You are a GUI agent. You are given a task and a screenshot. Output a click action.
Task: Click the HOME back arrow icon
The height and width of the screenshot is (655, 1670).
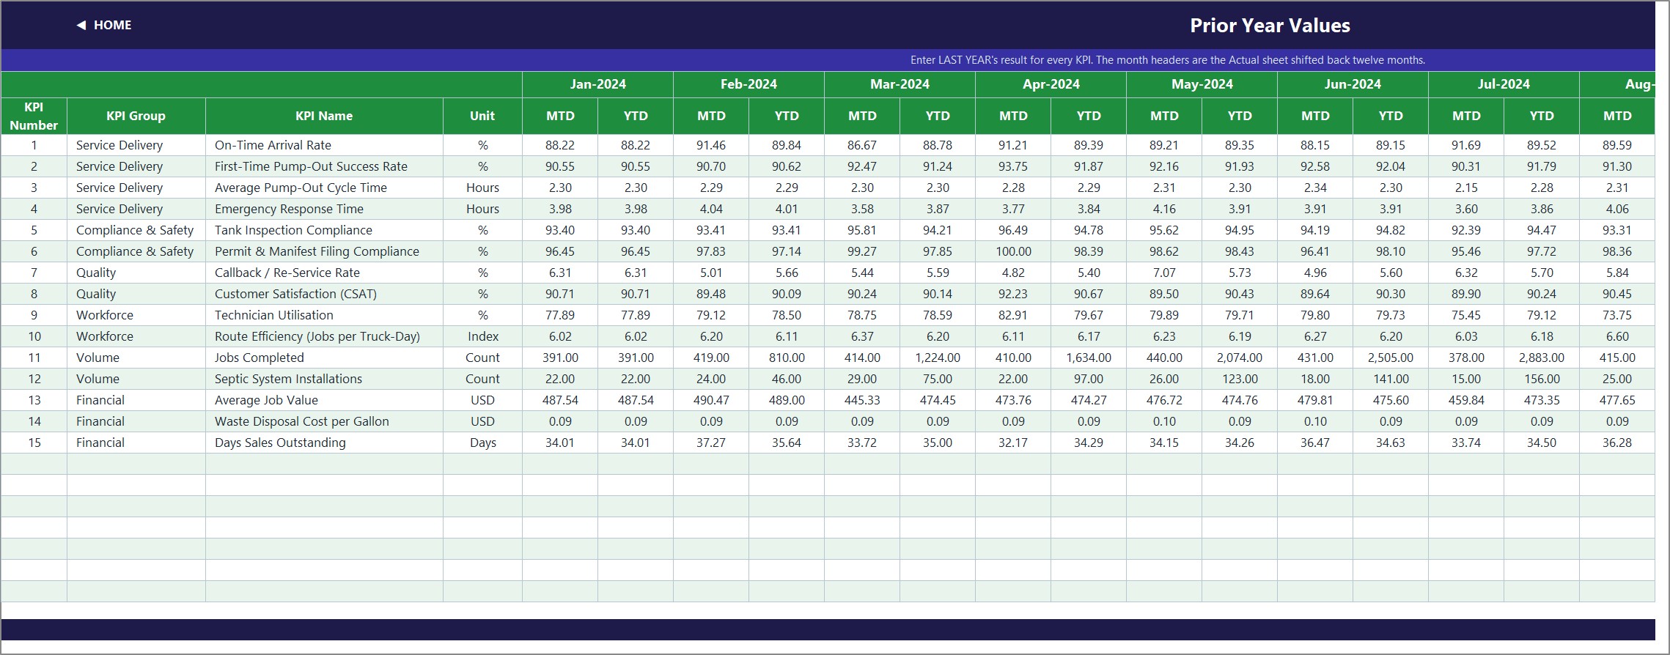pos(81,25)
